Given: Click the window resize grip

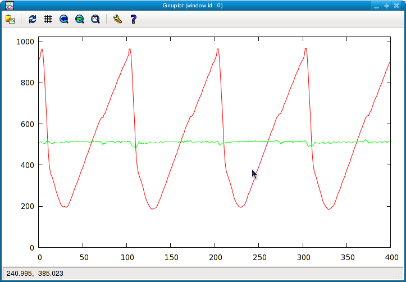Looking at the screenshot, I should click(x=400, y=275).
